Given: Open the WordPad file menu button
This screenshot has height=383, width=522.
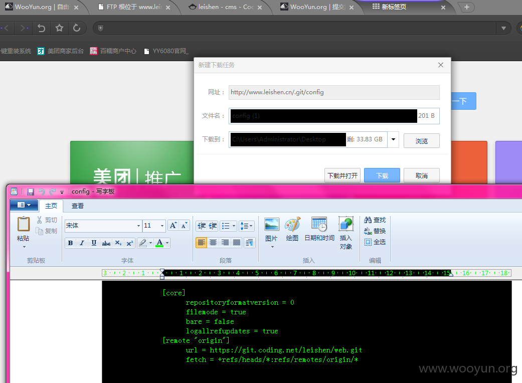Looking at the screenshot, I should pos(24,205).
